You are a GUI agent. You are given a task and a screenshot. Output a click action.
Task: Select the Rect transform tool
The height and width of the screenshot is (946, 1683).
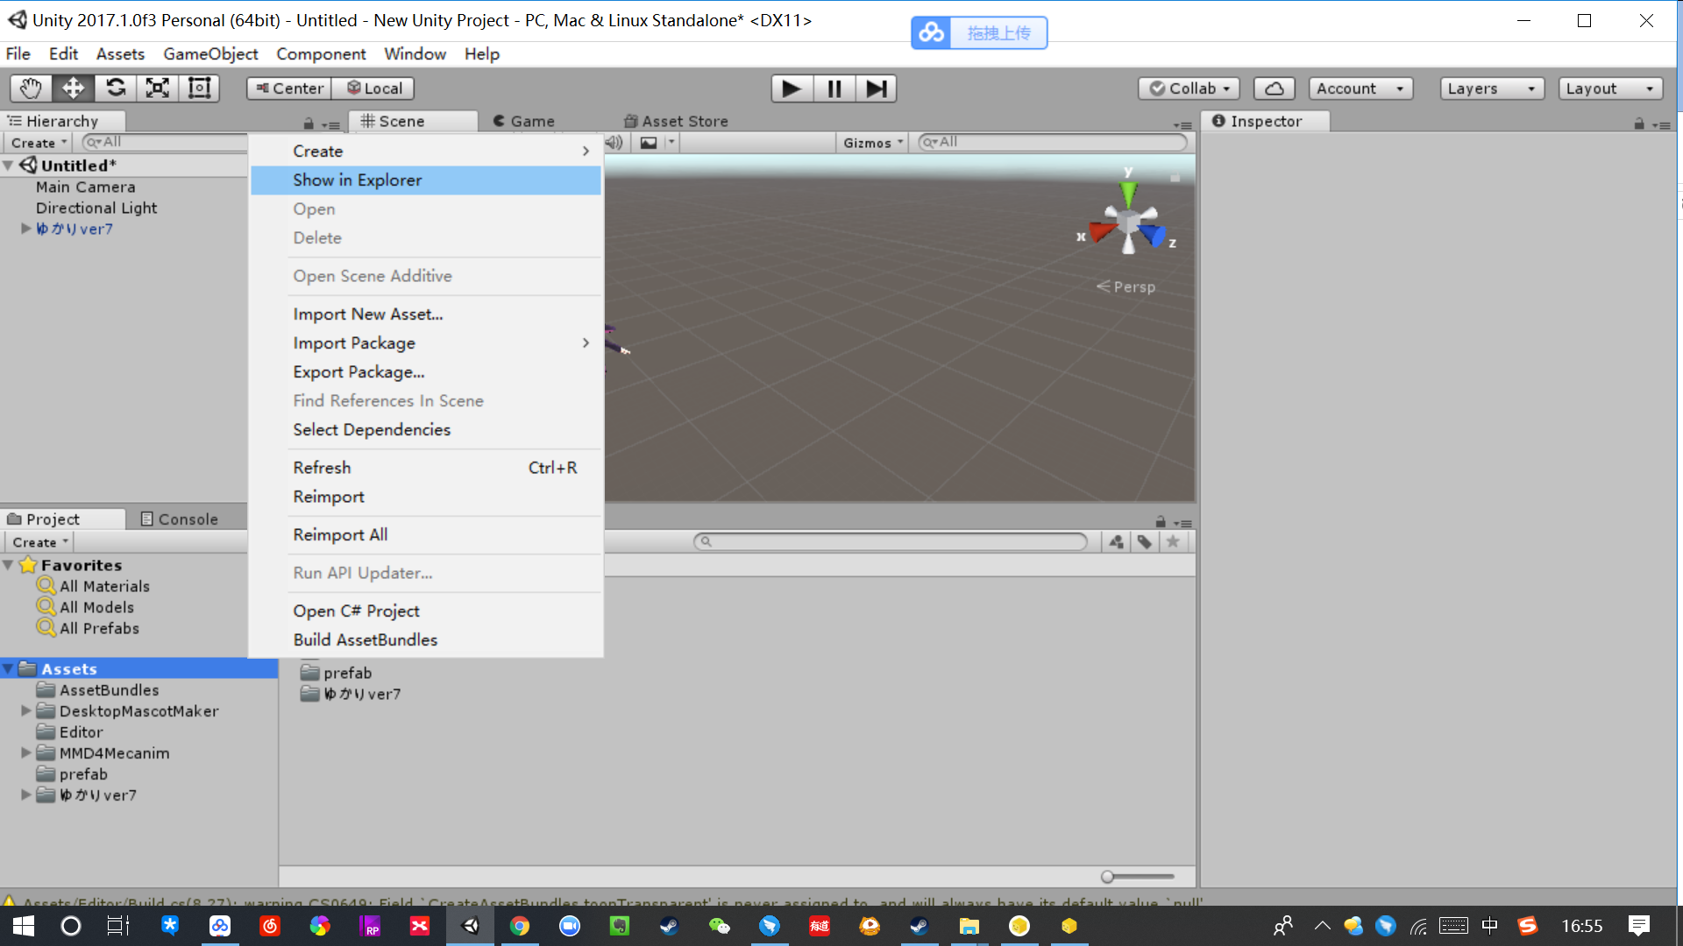pyautogui.click(x=199, y=88)
